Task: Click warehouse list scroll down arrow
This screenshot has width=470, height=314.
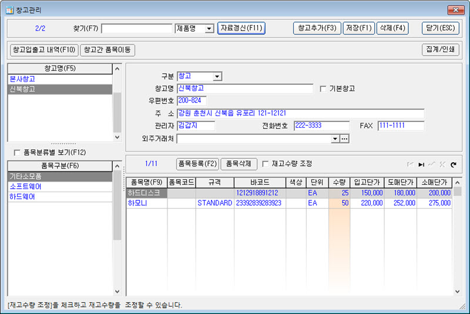Action: (x=117, y=137)
